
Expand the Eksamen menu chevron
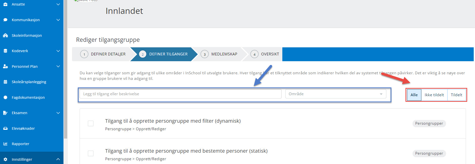pos(58,113)
